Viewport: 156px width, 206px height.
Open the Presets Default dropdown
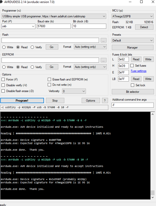coord(133,40)
